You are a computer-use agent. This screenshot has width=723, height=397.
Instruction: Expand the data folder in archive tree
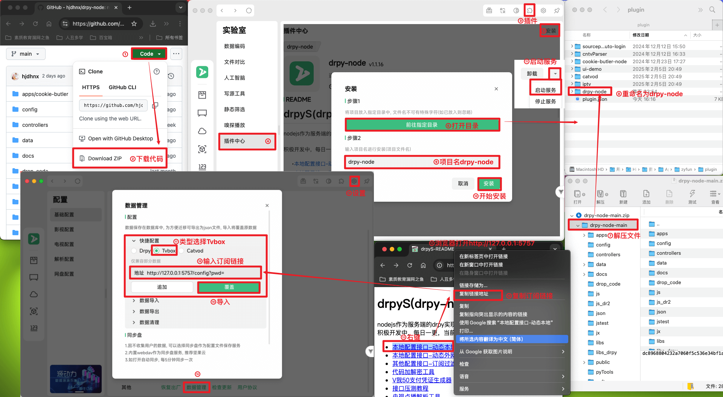coord(584,265)
